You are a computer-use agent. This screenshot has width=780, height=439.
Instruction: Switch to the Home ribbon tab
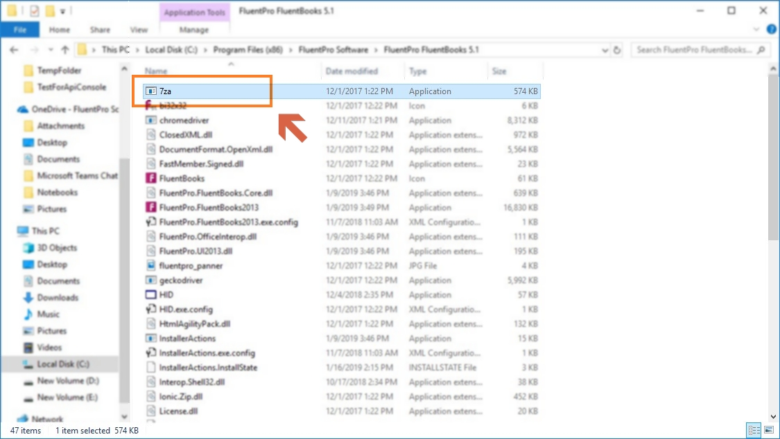pos(60,30)
